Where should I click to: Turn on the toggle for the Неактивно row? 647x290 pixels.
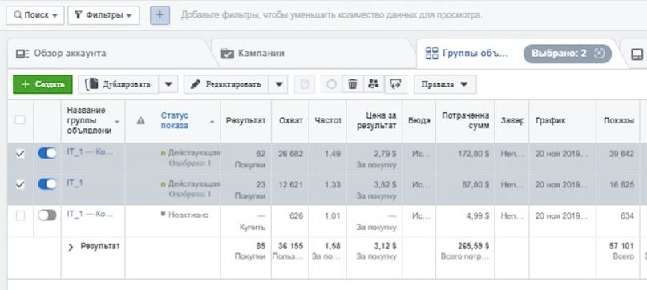click(x=47, y=215)
